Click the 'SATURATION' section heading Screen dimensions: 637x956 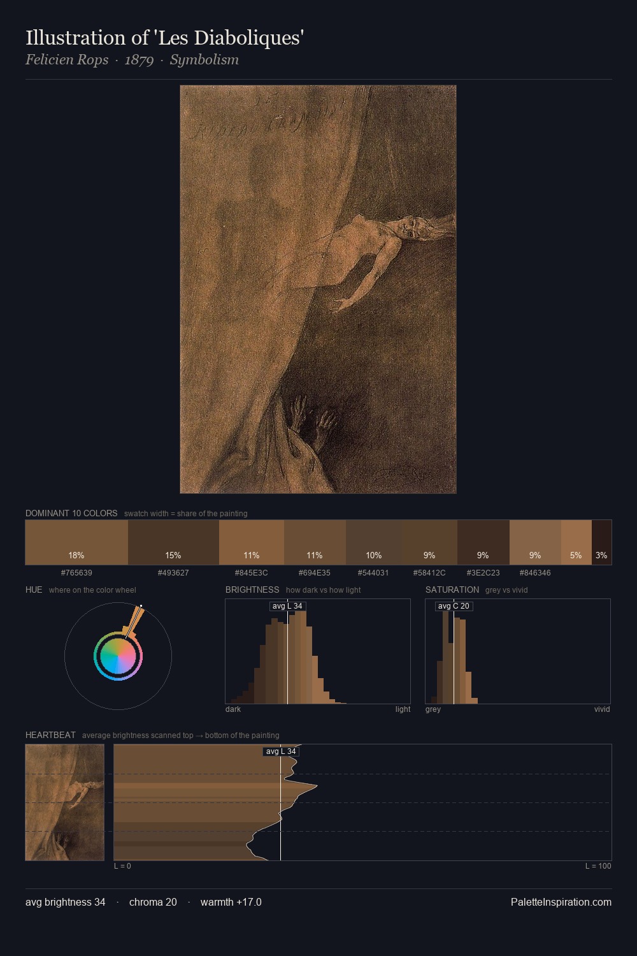click(452, 590)
